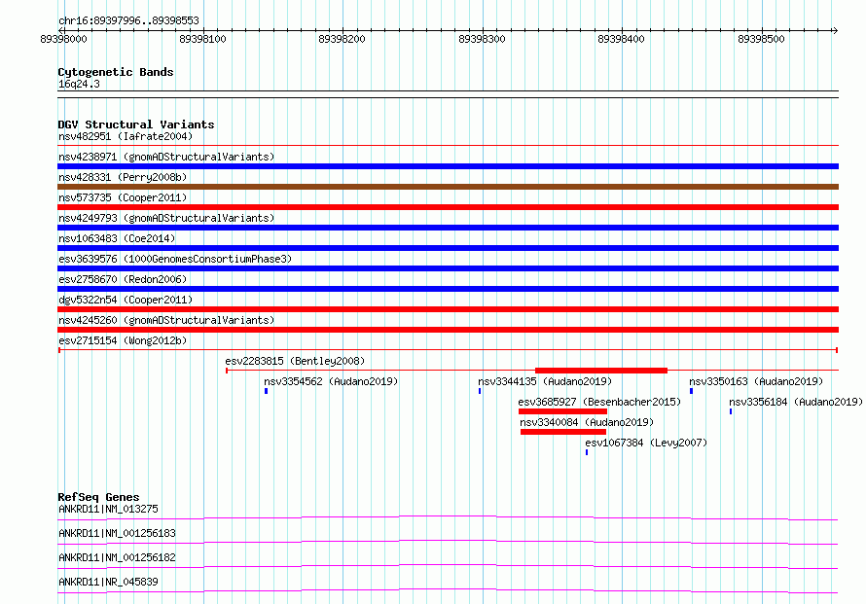Image resolution: width=866 pixels, height=604 pixels.
Task: Click the blue bar of variant nsv4238971
Action: click(448, 166)
